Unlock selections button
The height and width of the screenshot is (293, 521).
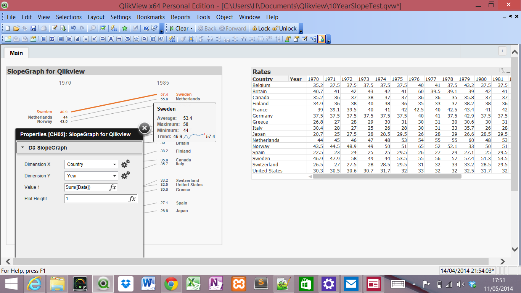(x=284, y=29)
